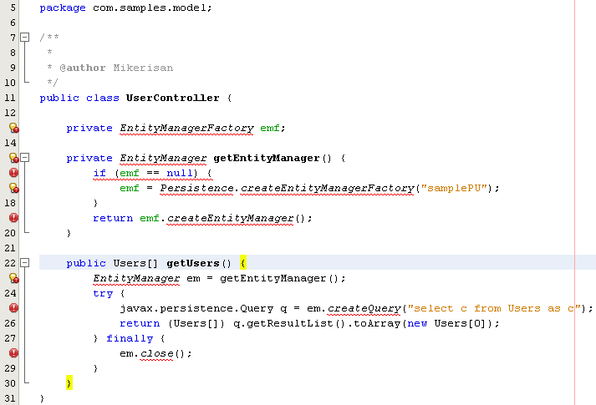Click the createQuery method call

click(x=354, y=308)
